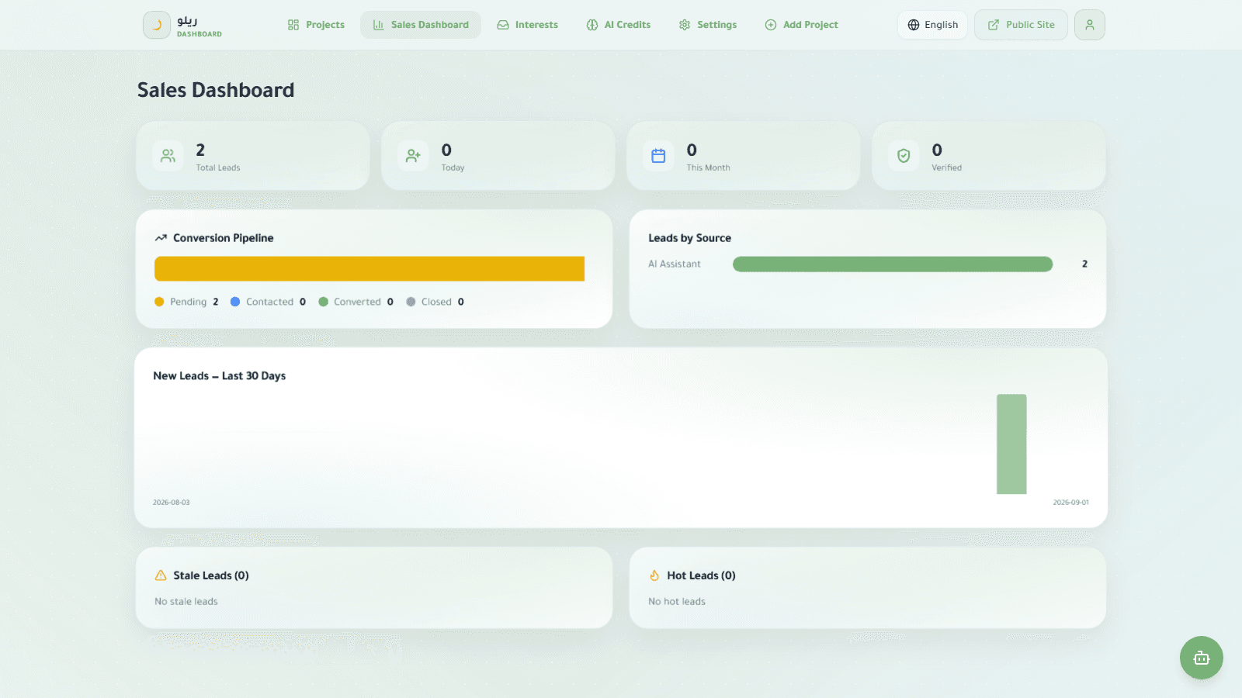Click the Conversion Pipeline trend arrow icon
This screenshot has width=1242, height=698.
[x=161, y=238]
